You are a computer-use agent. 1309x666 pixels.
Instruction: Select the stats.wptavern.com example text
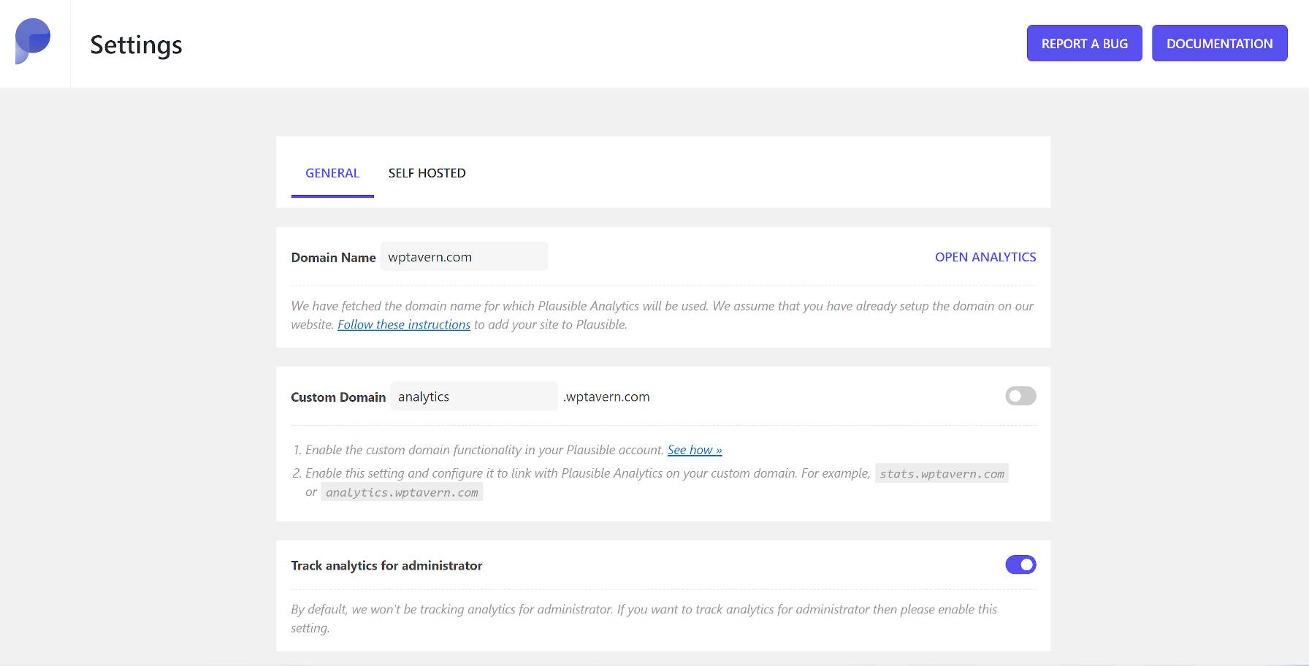(942, 473)
